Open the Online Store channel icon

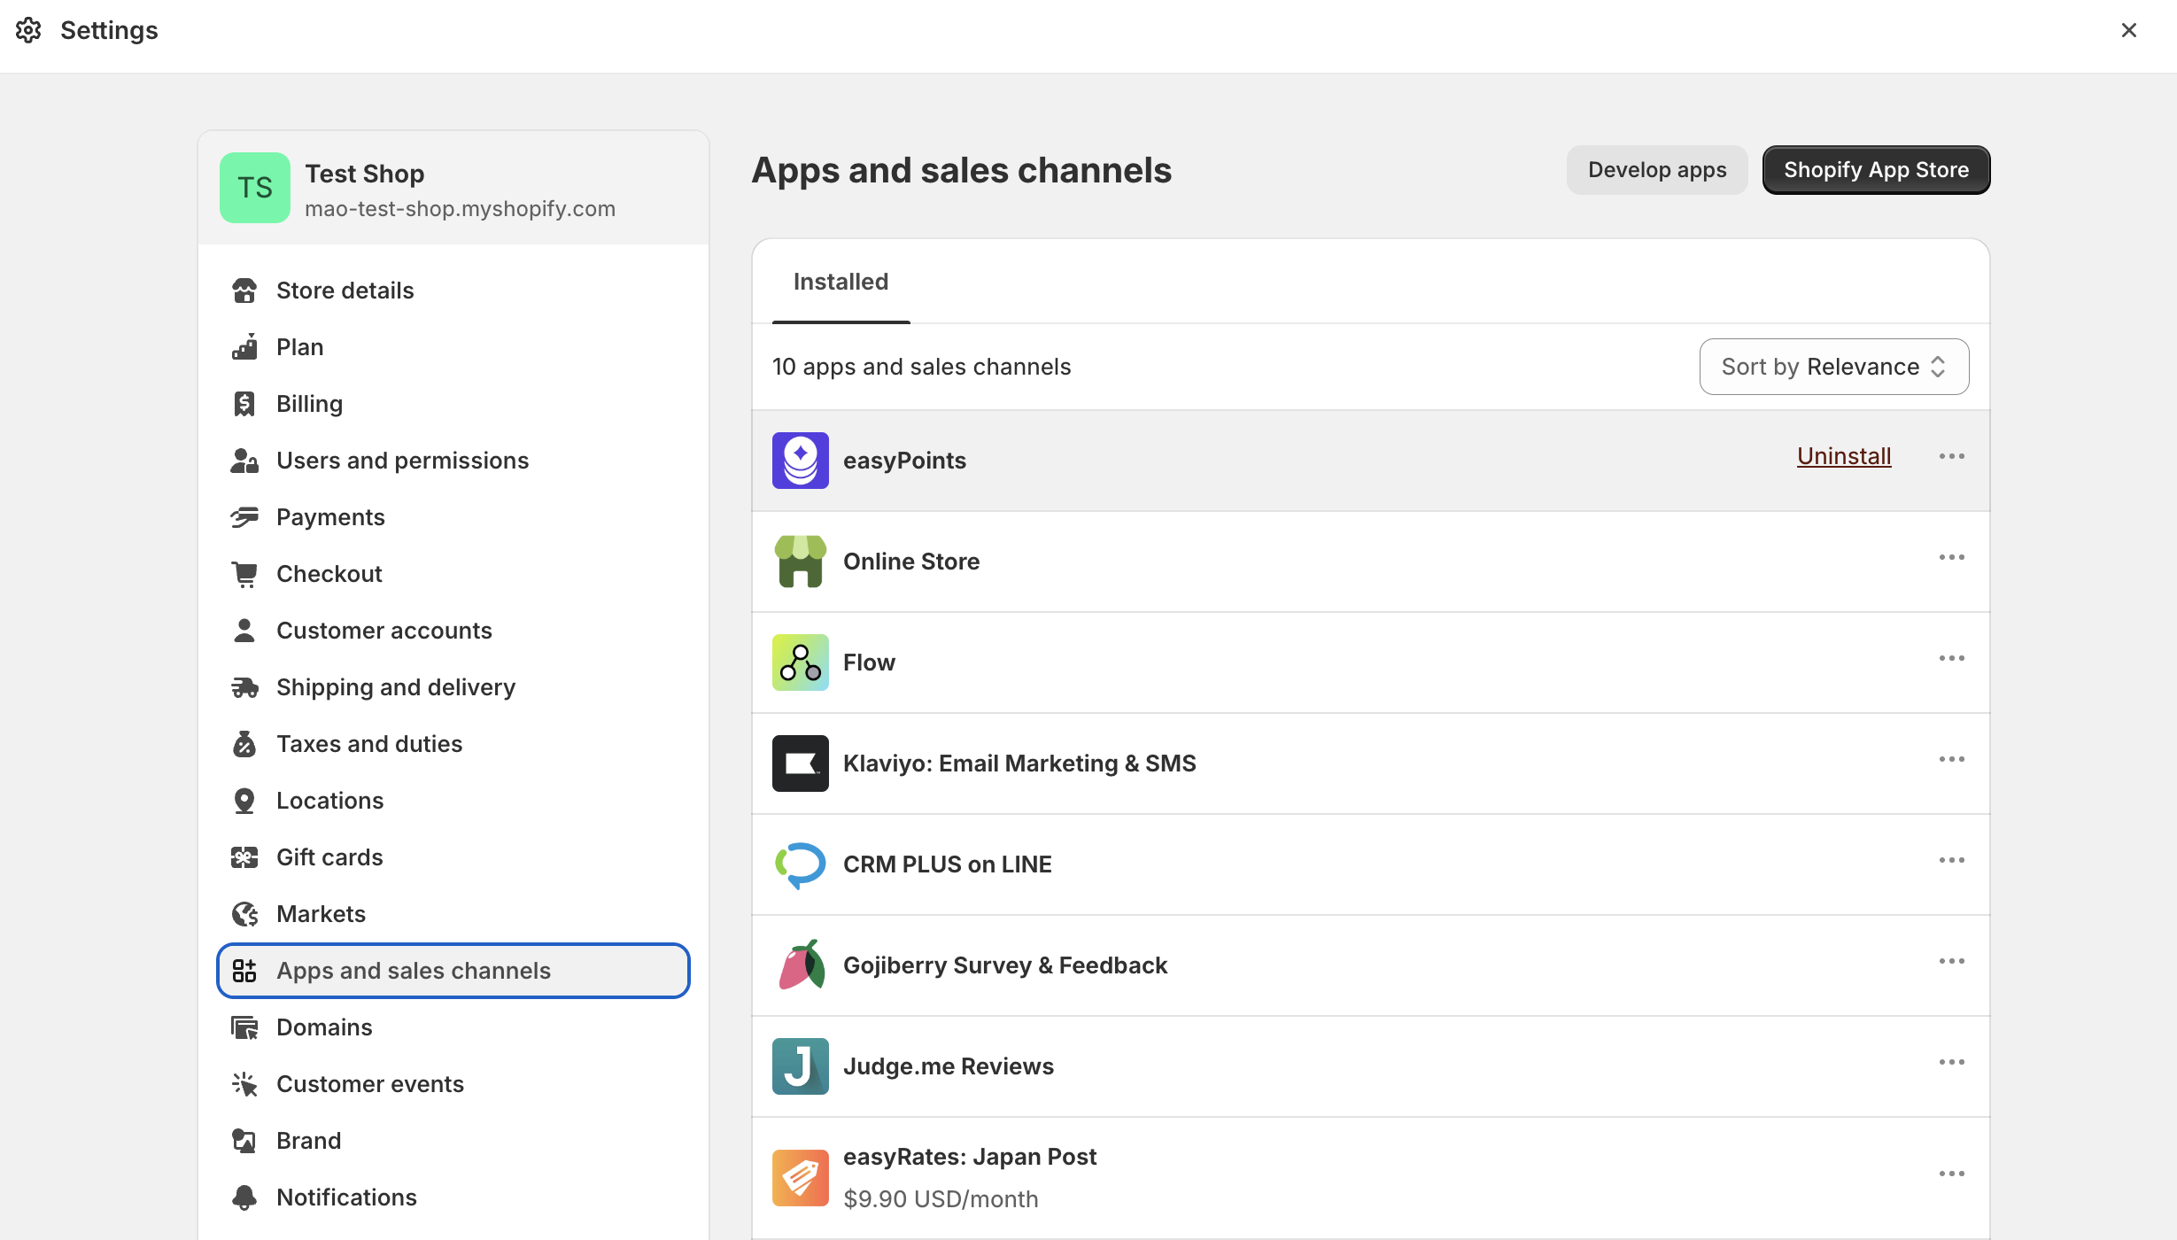[x=800, y=562]
